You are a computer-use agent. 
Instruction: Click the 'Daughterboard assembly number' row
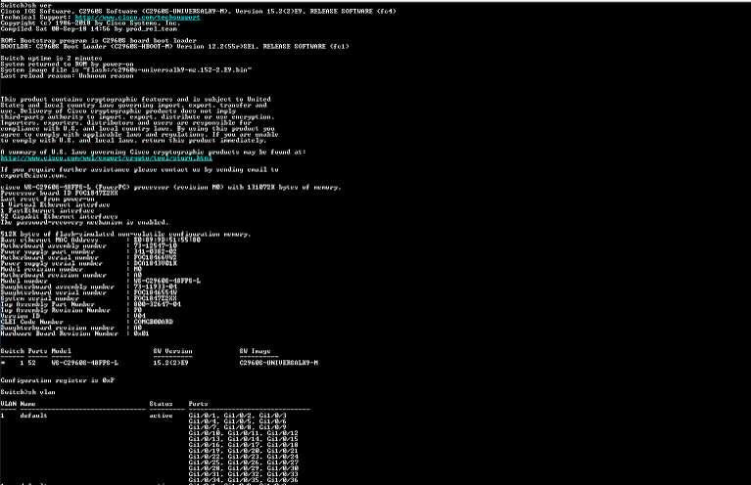click(x=88, y=287)
